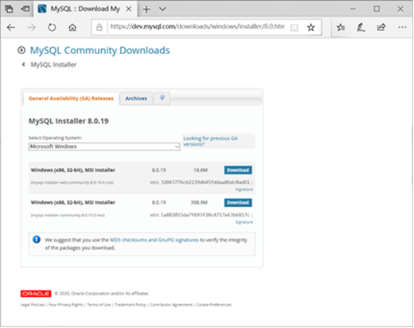Click the MySQL Community Downloads heading link
Screen dimensions: 414x328
coord(100,50)
